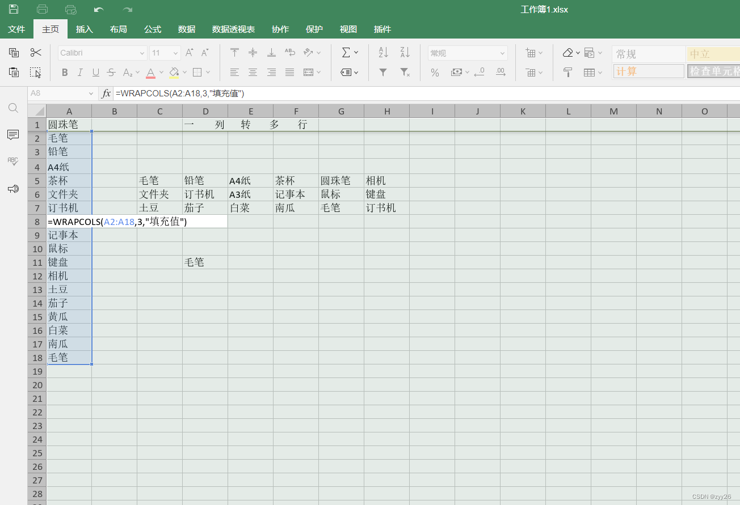This screenshot has height=505, width=740.
Task: Click the Quick Print preview icon
Action: click(70, 9)
